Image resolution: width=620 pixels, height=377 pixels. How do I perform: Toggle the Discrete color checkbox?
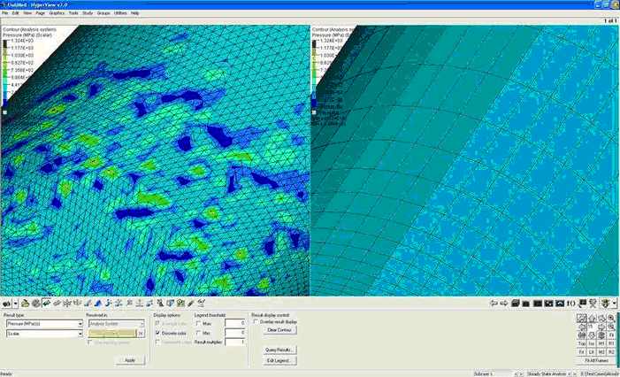[x=157, y=333]
